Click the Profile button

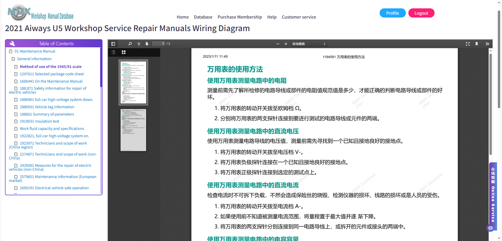point(393,13)
